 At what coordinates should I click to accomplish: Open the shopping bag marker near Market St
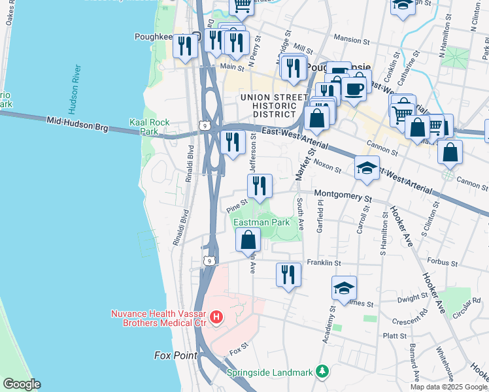316,120
